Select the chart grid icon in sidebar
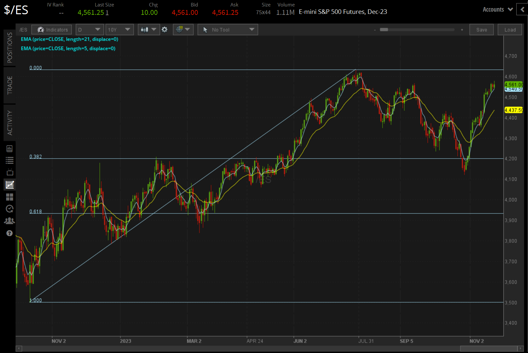The height and width of the screenshot is (353, 528). tap(10, 185)
